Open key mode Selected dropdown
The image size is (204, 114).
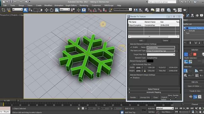pos(165,108)
